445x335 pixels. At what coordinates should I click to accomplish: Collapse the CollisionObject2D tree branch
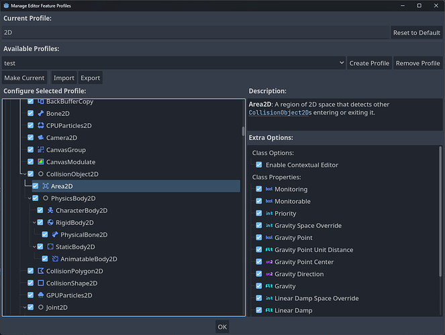point(25,174)
